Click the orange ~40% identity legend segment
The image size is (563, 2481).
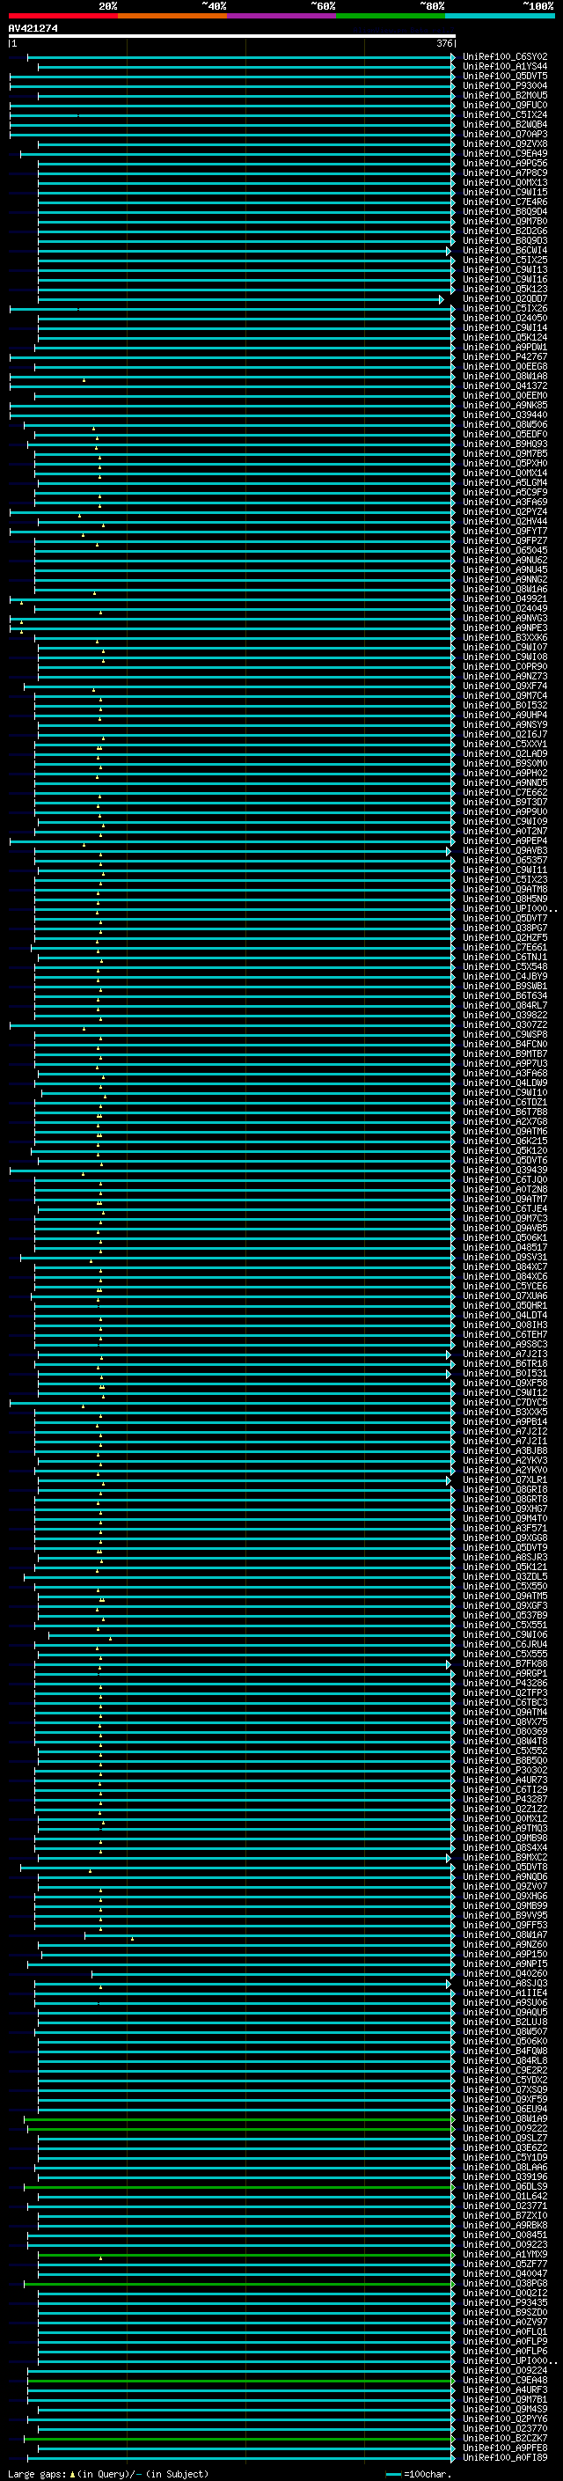coord(172,16)
